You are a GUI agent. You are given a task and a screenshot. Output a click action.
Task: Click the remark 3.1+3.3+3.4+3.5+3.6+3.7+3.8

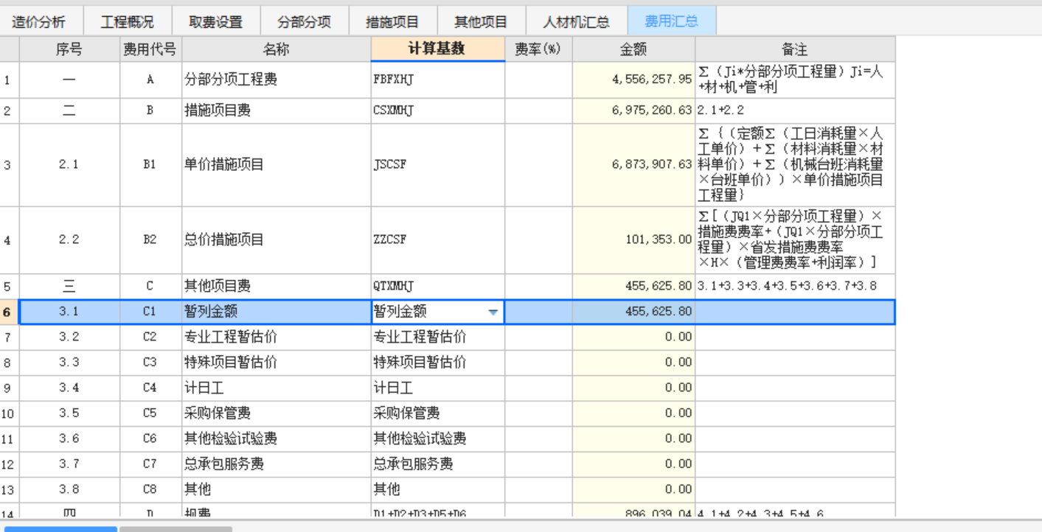795,286
